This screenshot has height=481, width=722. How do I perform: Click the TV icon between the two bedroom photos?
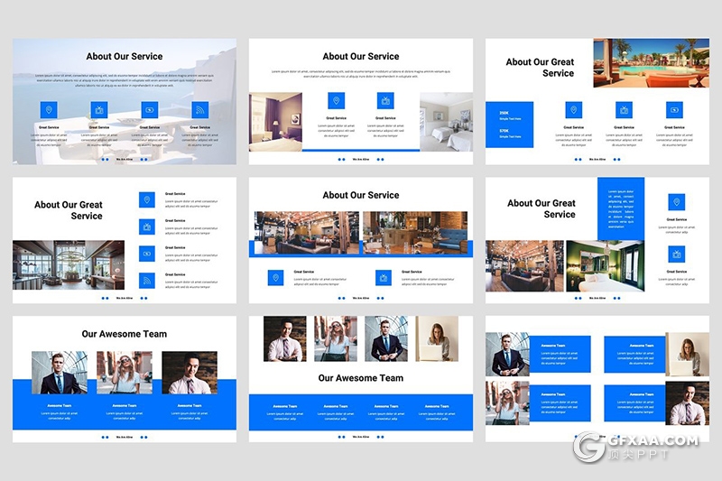coord(385,101)
